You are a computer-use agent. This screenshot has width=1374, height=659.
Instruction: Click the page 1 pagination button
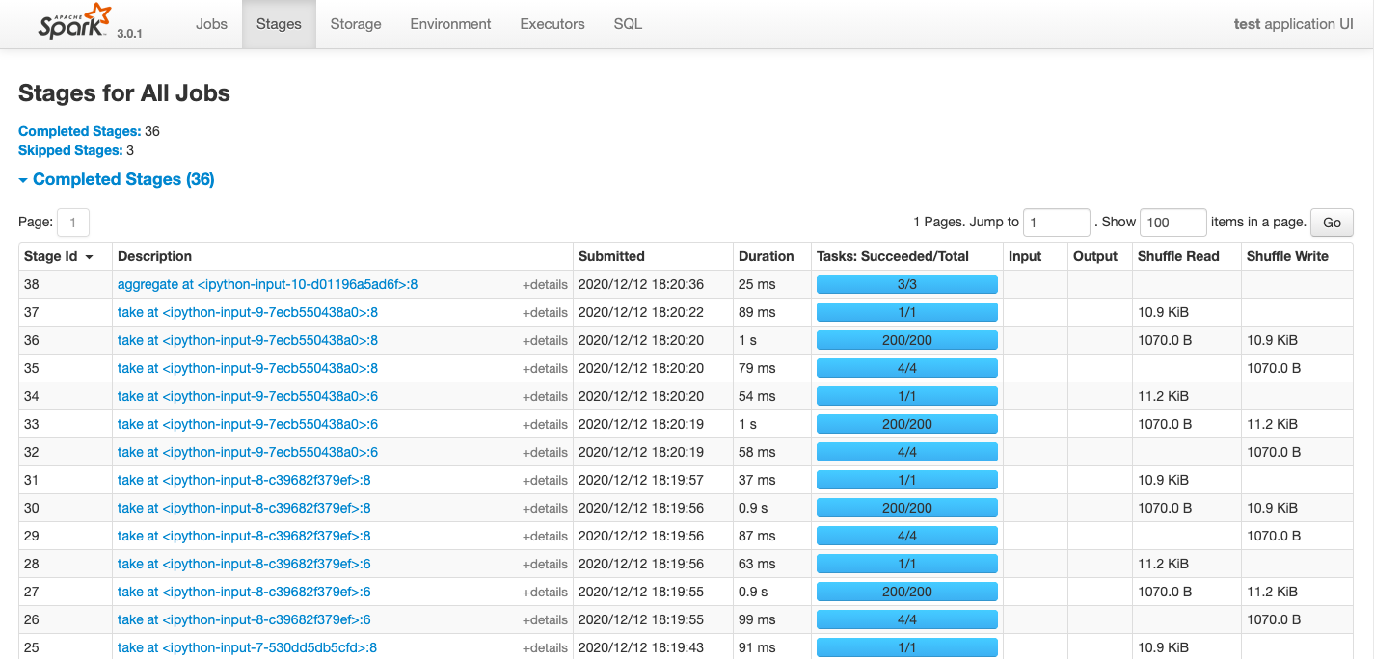[x=73, y=223]
